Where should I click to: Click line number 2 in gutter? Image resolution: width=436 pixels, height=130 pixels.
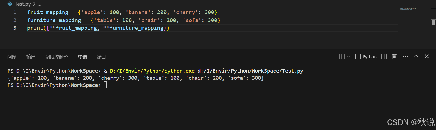point(15,20)
